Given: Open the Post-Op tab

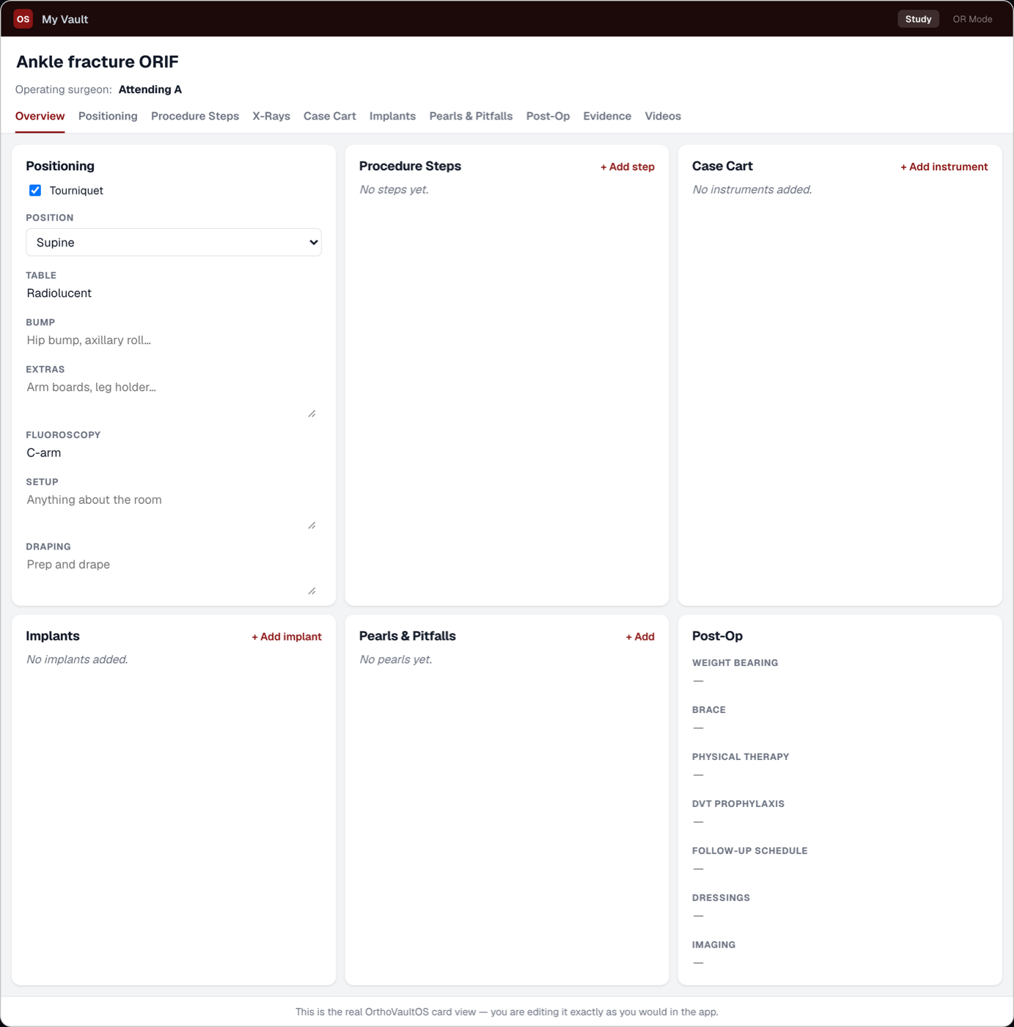Looking at the screenshot, I should tap(548, 116).
